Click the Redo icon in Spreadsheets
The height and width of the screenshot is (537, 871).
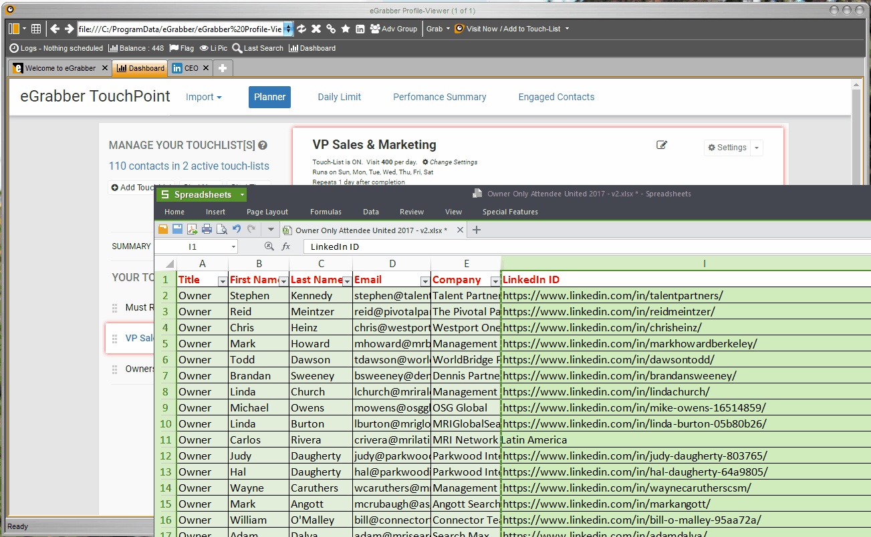click(251, 229)
